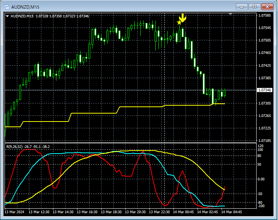Click price scale value 1.07545

click(x=264, y=28)
